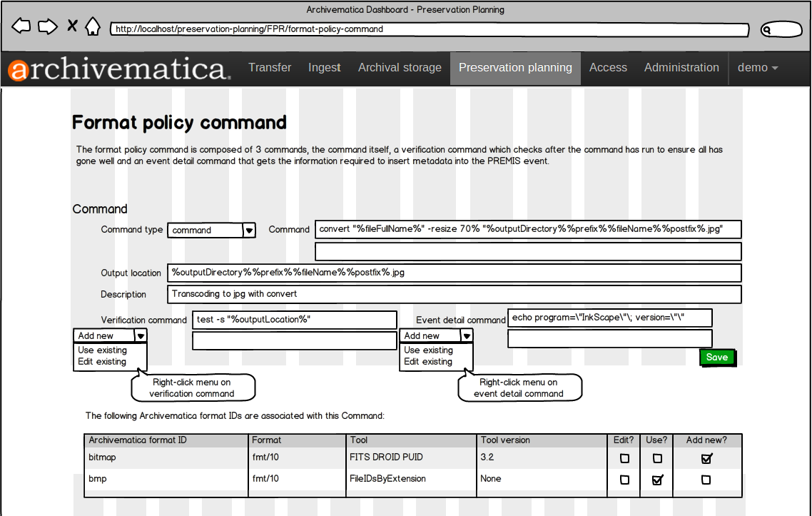
Task: Click the green Save button
Action: (x=716, y=358)
